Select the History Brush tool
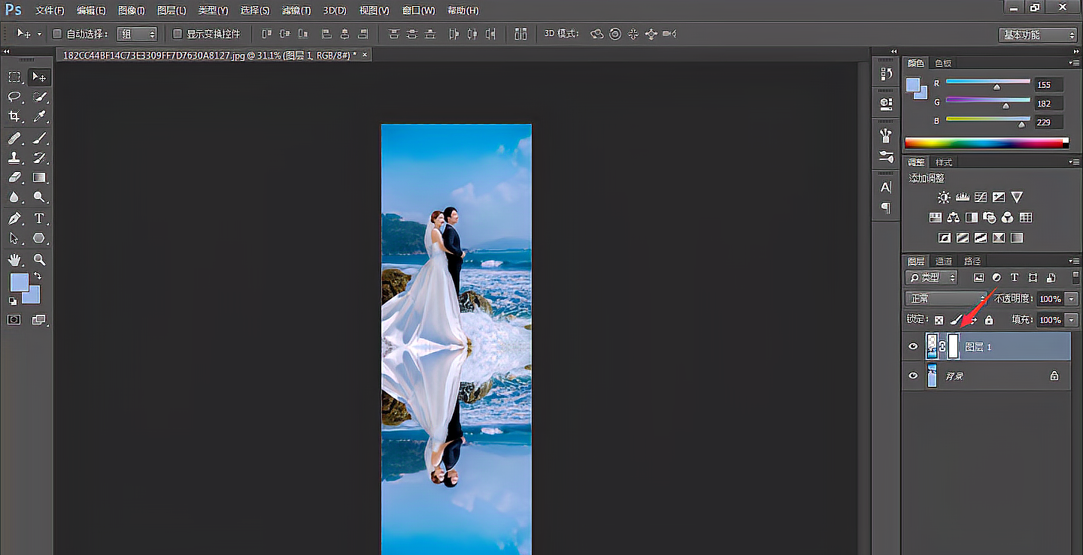The image size is (1083, 555). pyautogui.click(x=39, y=158)
